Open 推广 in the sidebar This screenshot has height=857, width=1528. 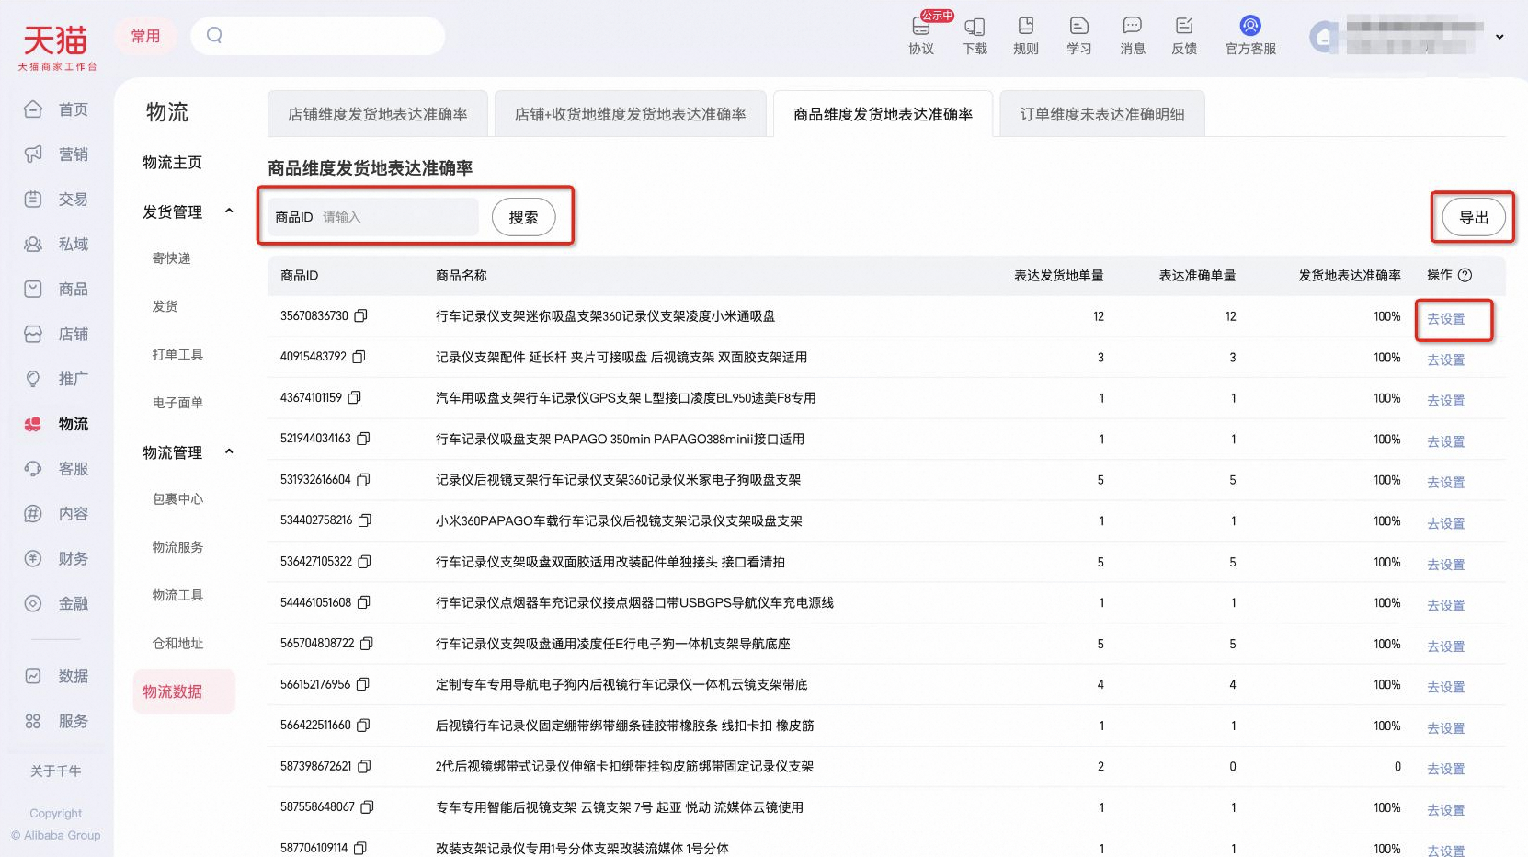point(57,379)
